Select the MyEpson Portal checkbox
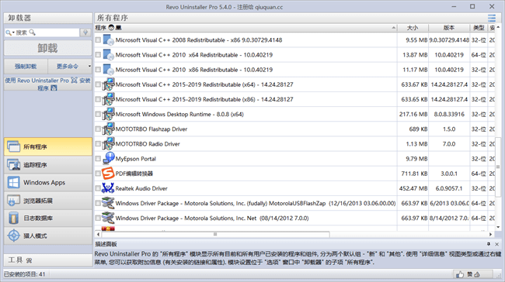 (98, 158)
